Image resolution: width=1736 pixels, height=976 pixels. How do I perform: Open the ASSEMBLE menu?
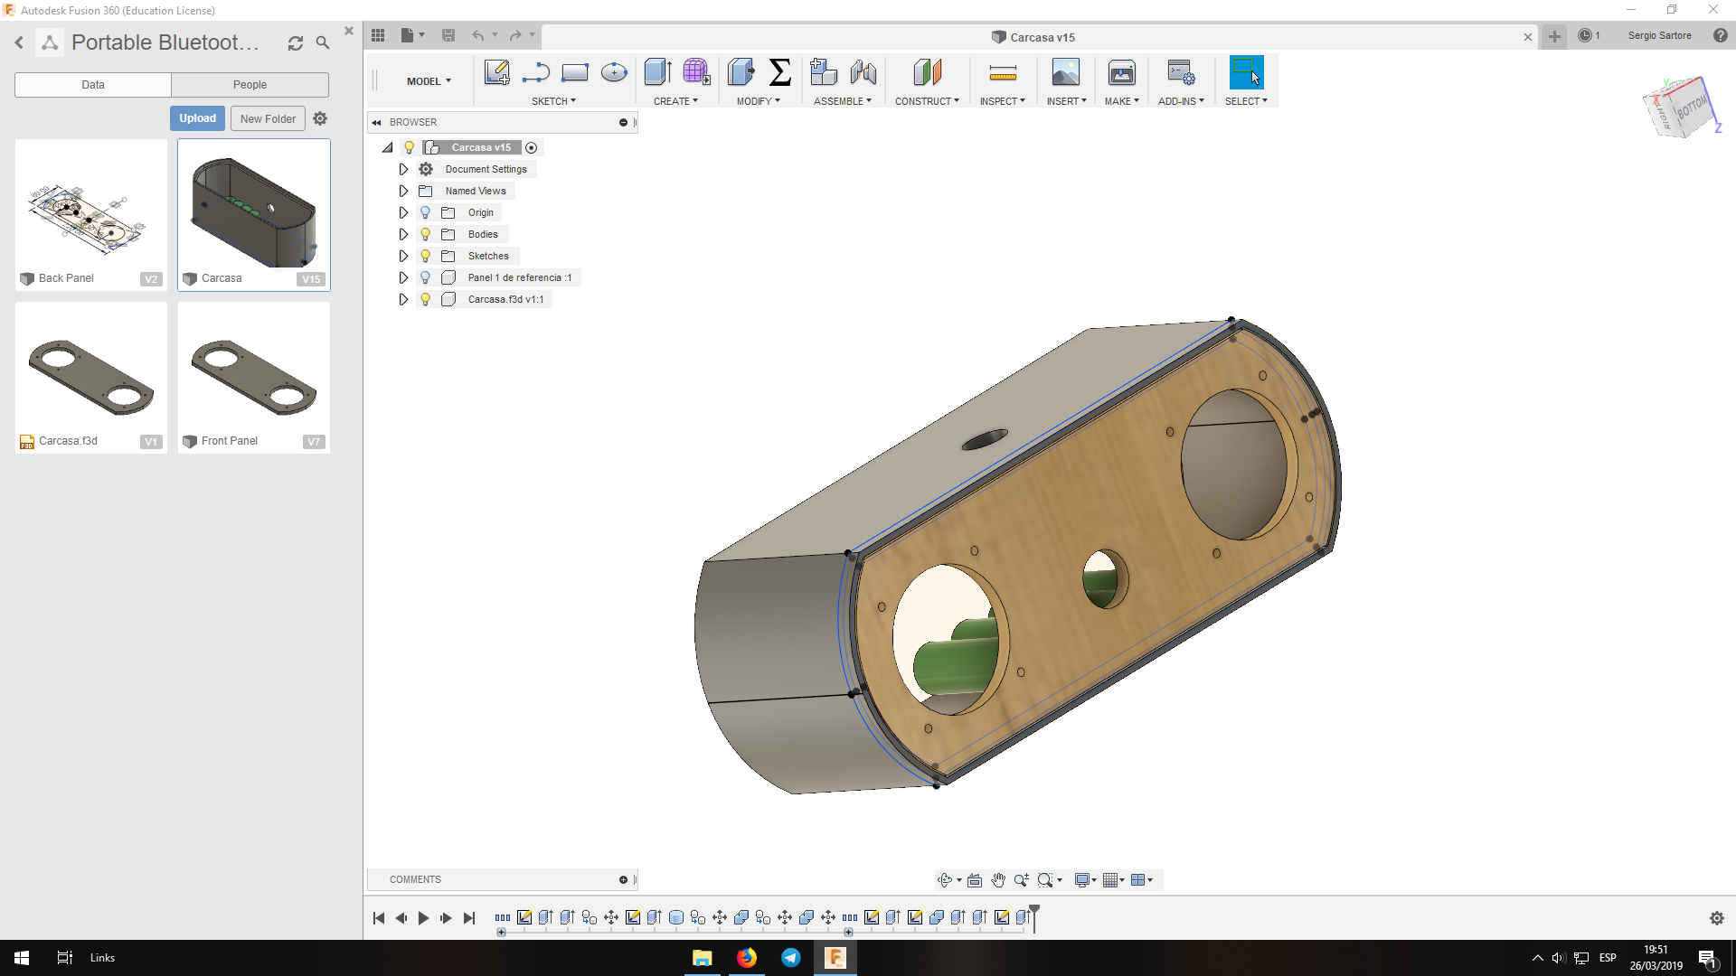[x=843, y=101]
